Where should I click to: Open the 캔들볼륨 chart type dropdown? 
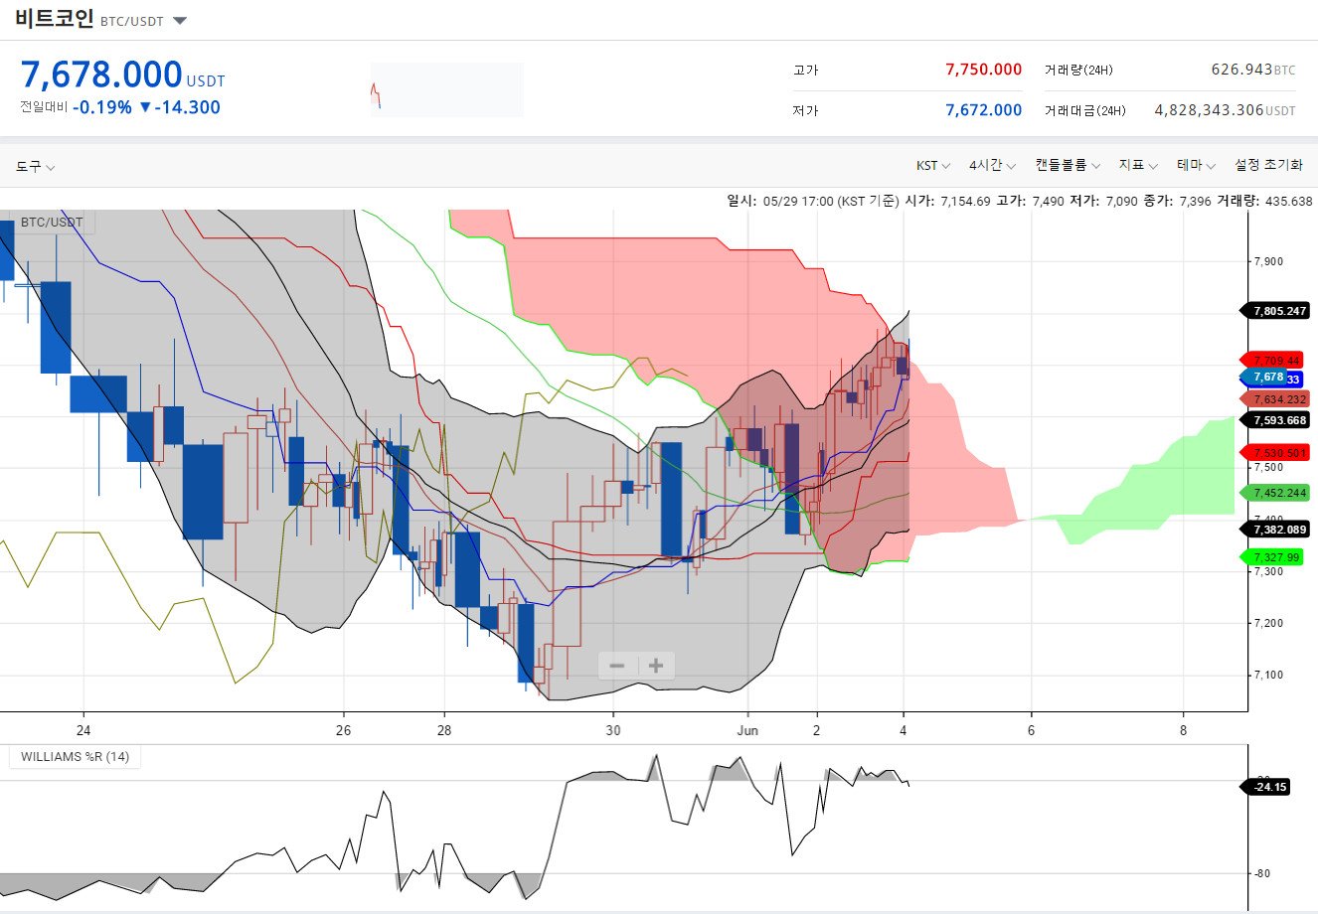click(x=1068, y=166)
